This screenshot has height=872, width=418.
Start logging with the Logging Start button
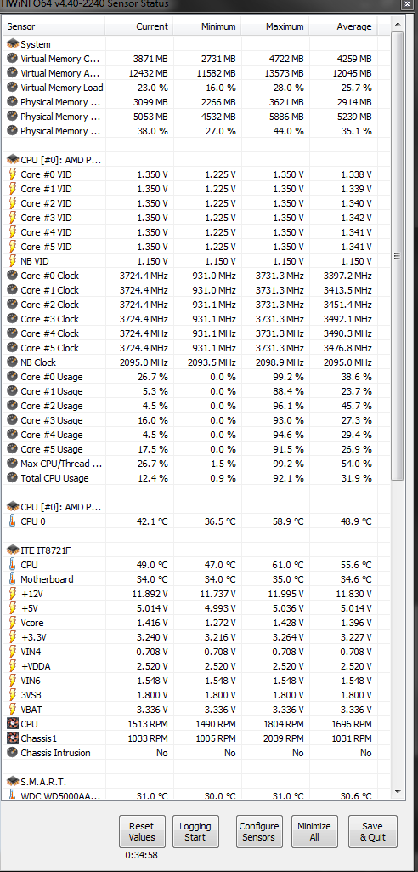(195, 831)
